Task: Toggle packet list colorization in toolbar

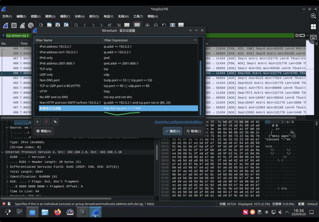Action: pyautogui.click(x=137, y=25)
